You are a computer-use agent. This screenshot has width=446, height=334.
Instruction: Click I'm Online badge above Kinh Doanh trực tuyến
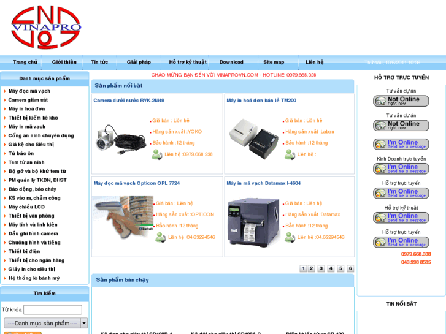tap(401, 144)
